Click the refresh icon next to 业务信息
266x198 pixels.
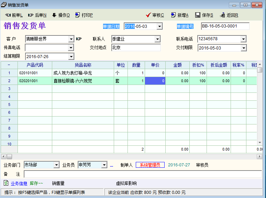tap(6, 183)
